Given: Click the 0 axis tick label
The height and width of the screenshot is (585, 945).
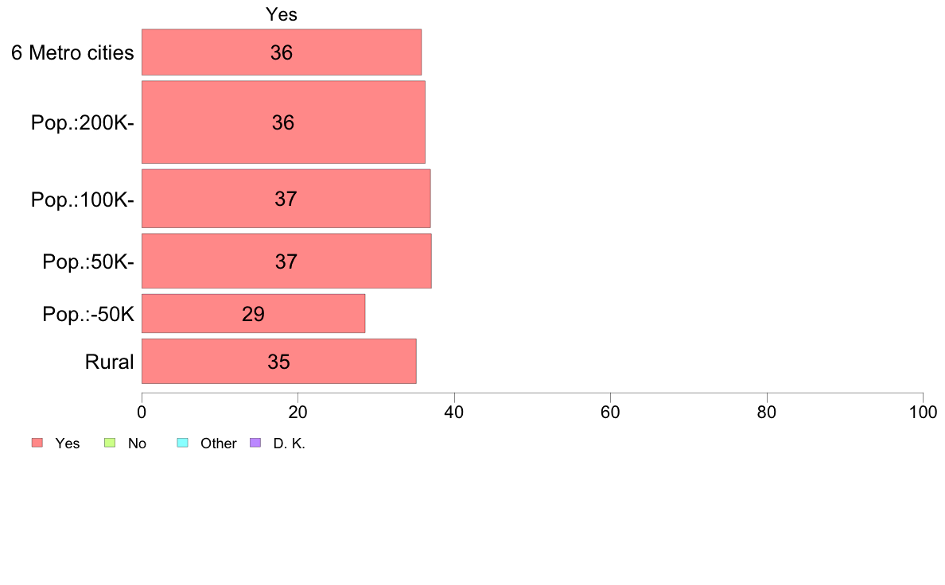Looking at the screenshot, I should pyautogui.click(x=142, y=412).
